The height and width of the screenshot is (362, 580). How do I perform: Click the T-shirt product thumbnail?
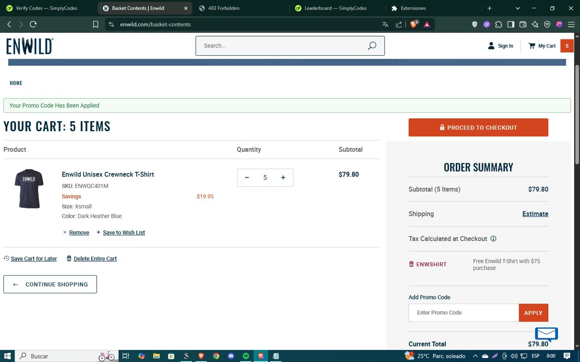[29, 189]
